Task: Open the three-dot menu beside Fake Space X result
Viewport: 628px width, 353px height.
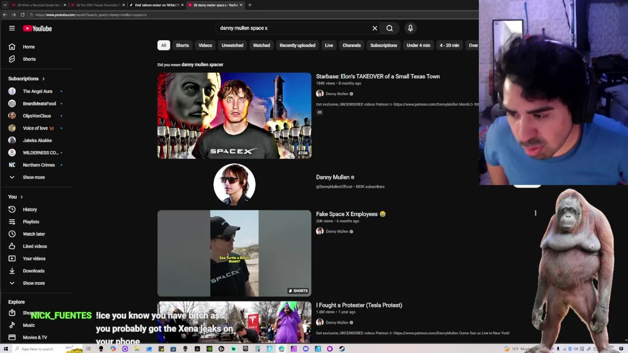Action: pyautogui.click(x=535, y=213)
